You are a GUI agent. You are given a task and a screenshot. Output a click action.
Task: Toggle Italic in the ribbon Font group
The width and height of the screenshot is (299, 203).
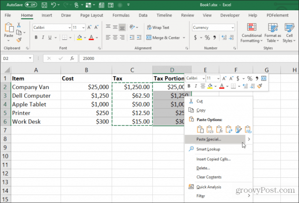(x=43, y=37)
